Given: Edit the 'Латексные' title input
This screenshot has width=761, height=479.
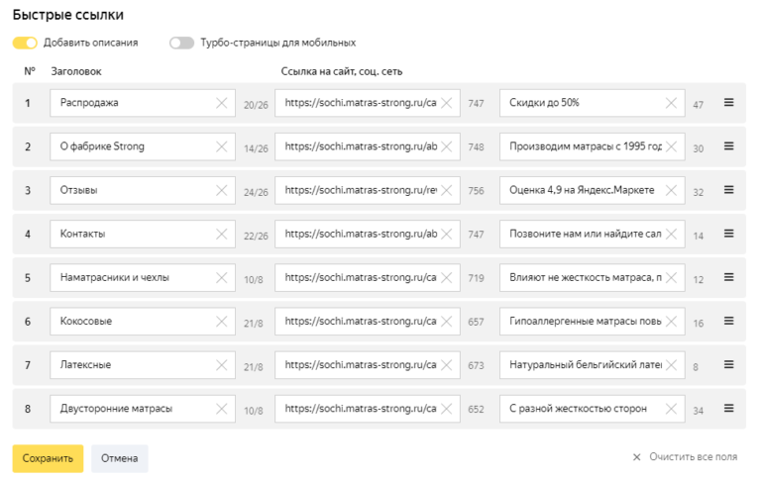Looking at the screenshot, I should [x=143, y=364].
